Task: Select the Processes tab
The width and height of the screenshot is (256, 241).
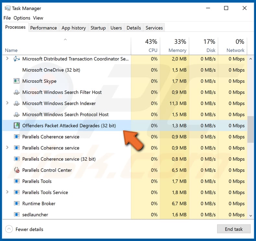Action: pyautogui.click(x=15, y=27)
